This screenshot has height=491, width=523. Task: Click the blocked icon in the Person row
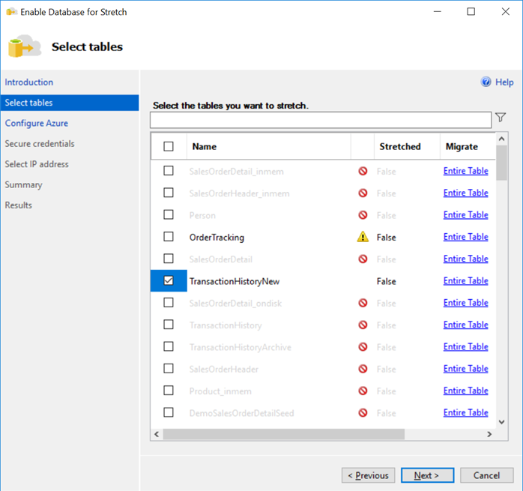coord(363,215)
